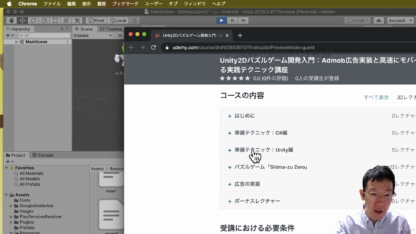This screenshot has width=416, height=234.
Task: Select All Materials search filter
Action: [x=31, y=174]
